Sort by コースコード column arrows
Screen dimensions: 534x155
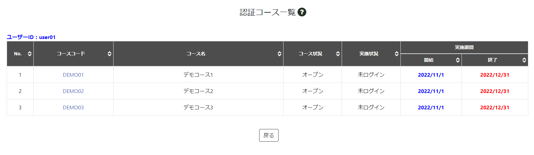tap(110, 54)
